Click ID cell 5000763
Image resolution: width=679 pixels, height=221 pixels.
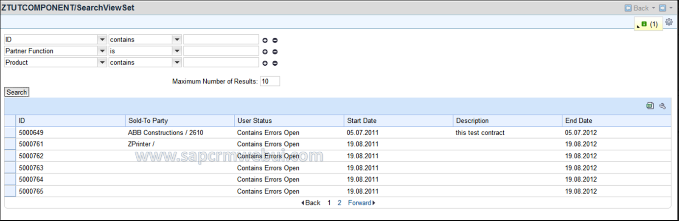point(31,168)
